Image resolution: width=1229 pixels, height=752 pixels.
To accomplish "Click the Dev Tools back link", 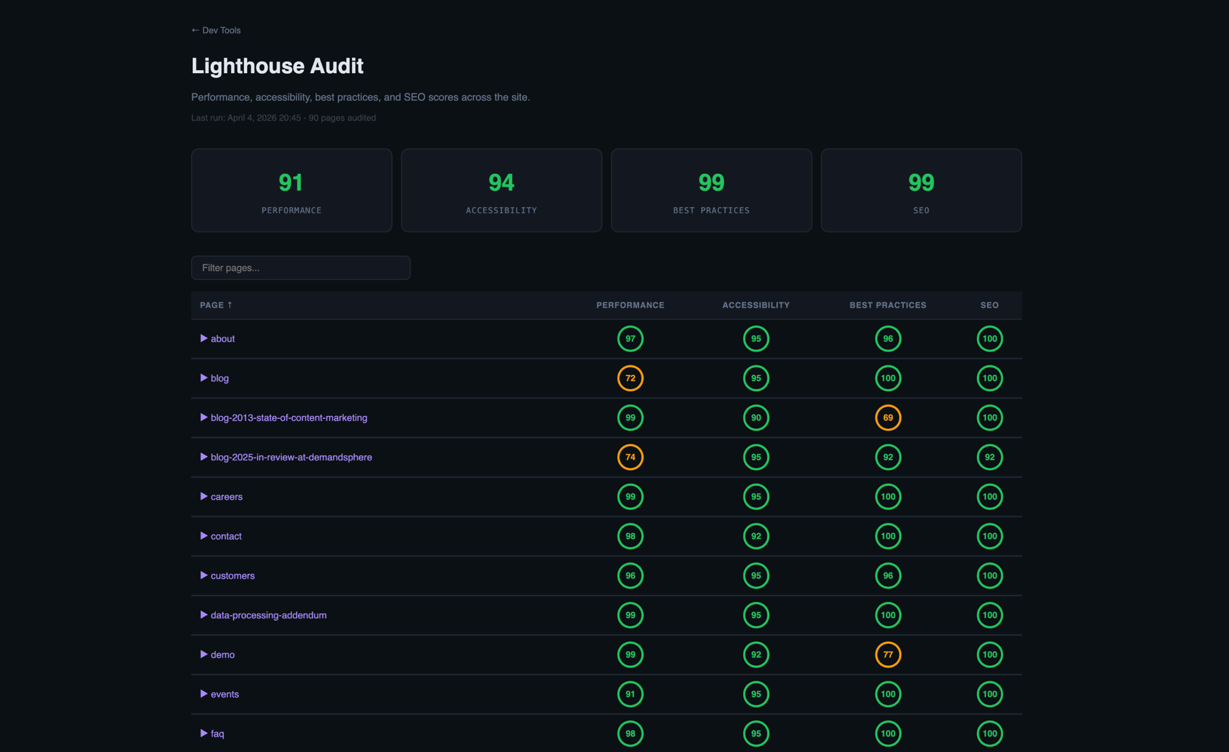I will point(216,30).
